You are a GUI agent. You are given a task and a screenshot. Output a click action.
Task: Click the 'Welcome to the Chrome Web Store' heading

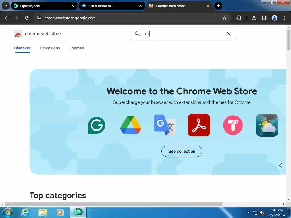pos(182,91)
